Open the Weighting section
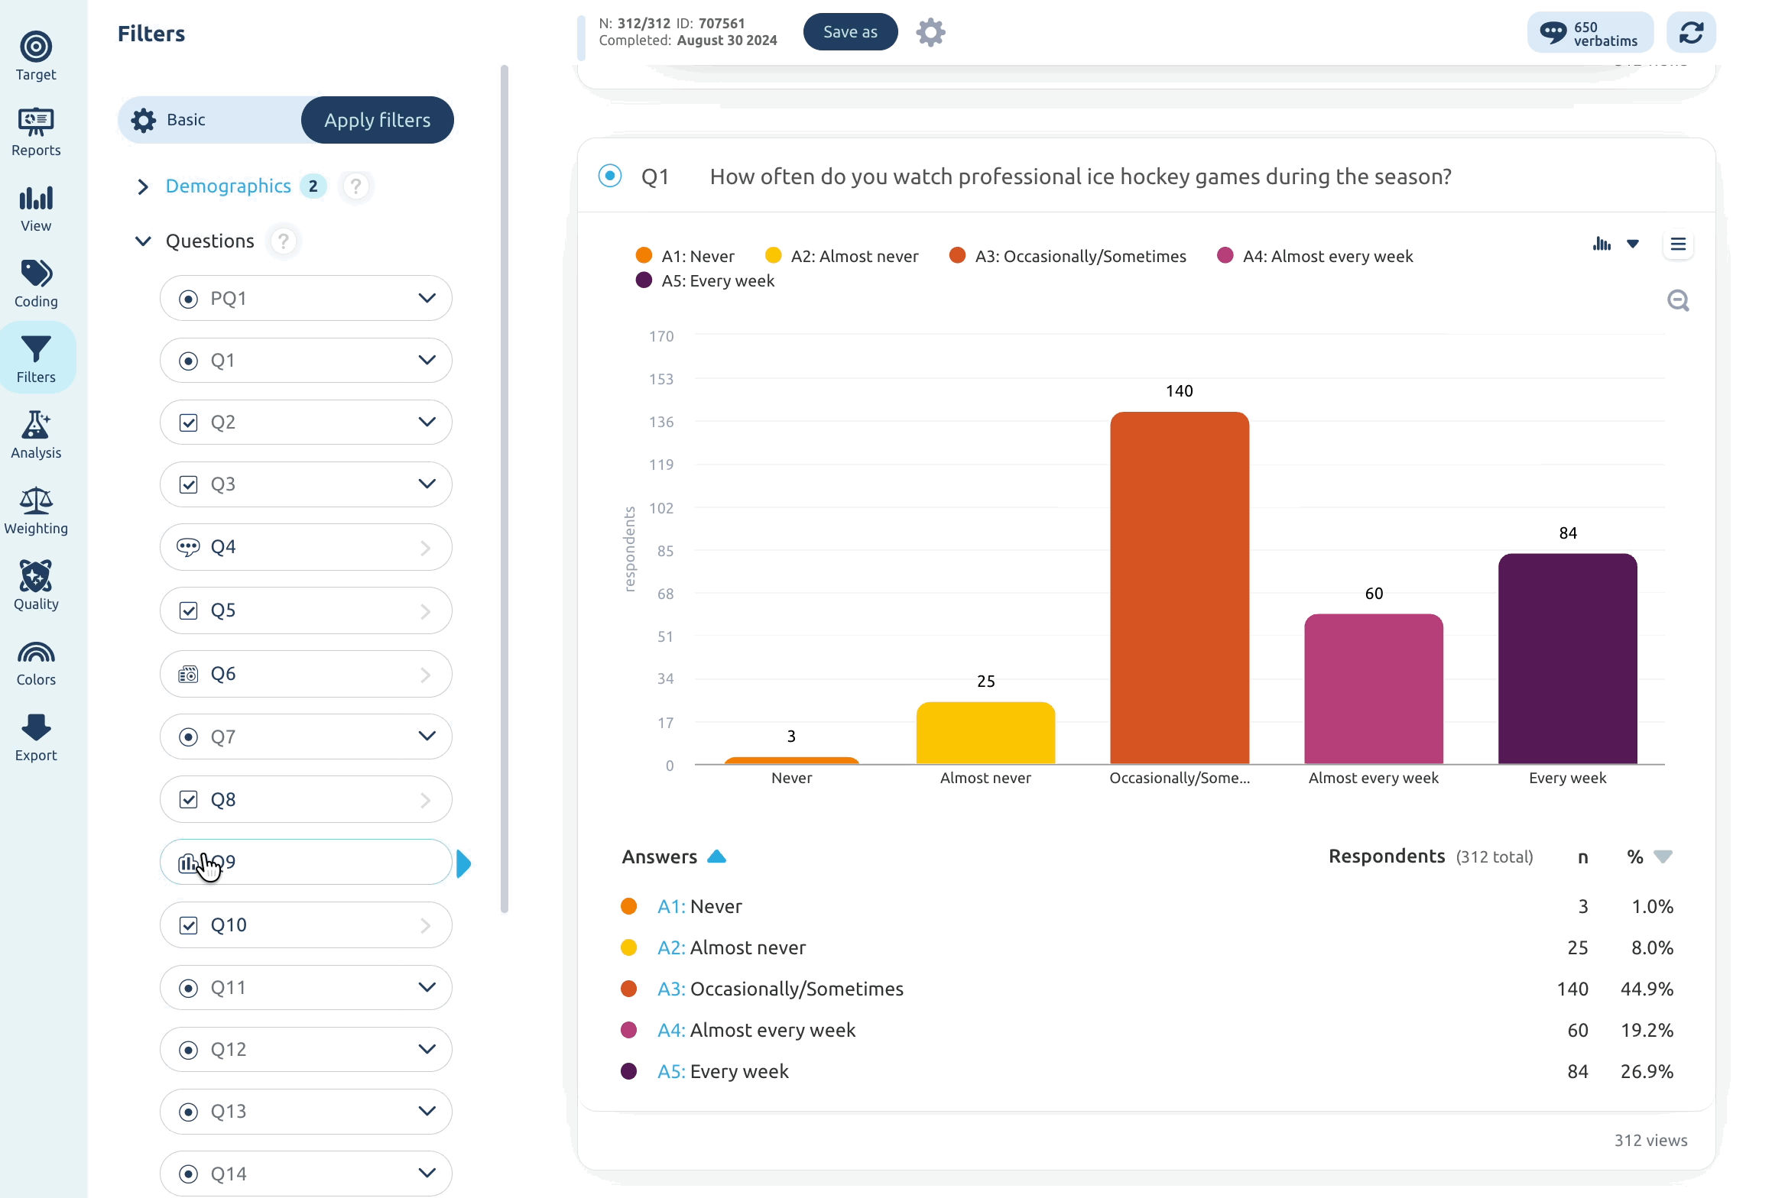This screenshot has height=1198, width=1772. click(x=36, y=510)
